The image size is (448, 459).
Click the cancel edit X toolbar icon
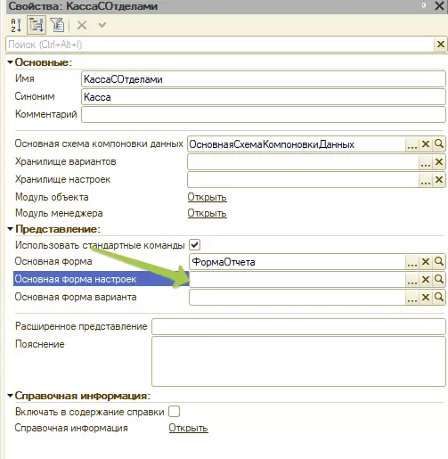(x=82, y=25)
